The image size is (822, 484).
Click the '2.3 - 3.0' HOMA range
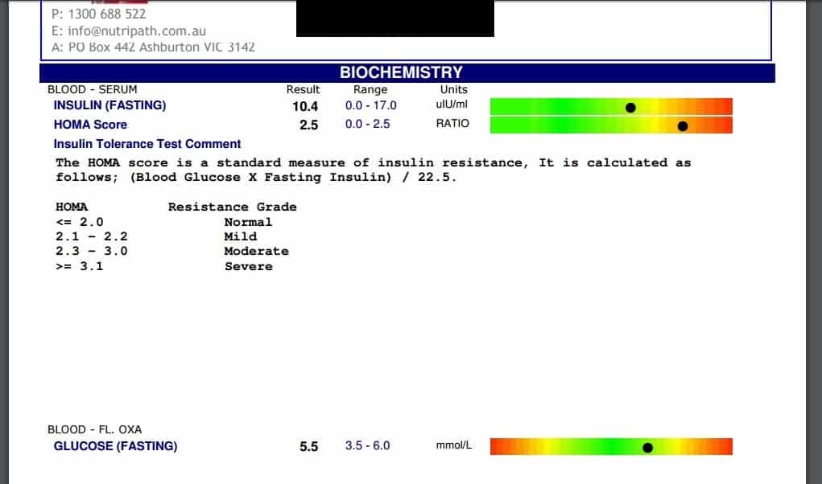point(92,251)
